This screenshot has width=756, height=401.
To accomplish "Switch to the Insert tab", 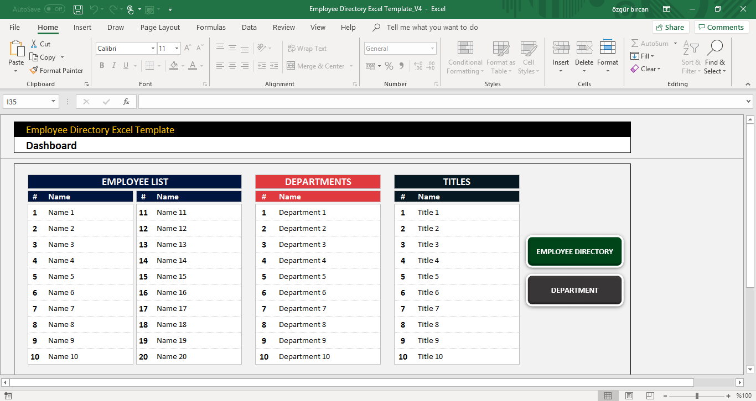I will pyautogui.click(x=82, y=27).
